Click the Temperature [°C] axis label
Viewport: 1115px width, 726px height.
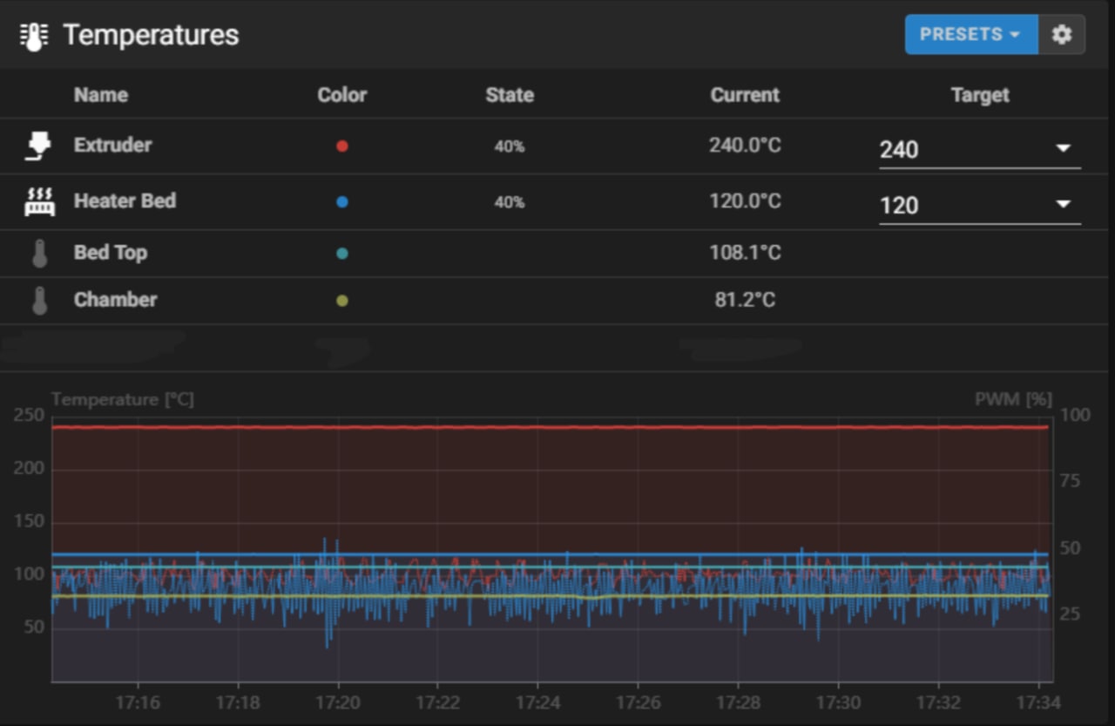pos(123,399)
